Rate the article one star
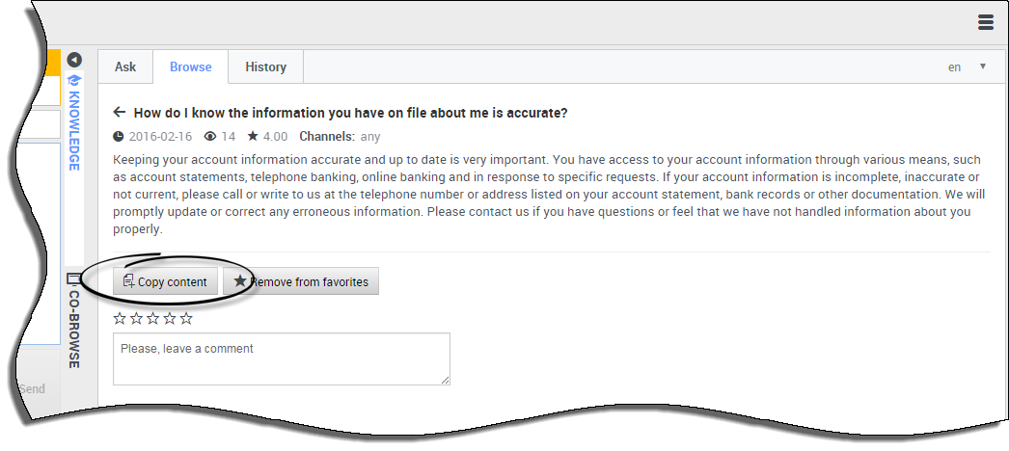This screenshot has width=1009, height=451. [x=120, y=318]
